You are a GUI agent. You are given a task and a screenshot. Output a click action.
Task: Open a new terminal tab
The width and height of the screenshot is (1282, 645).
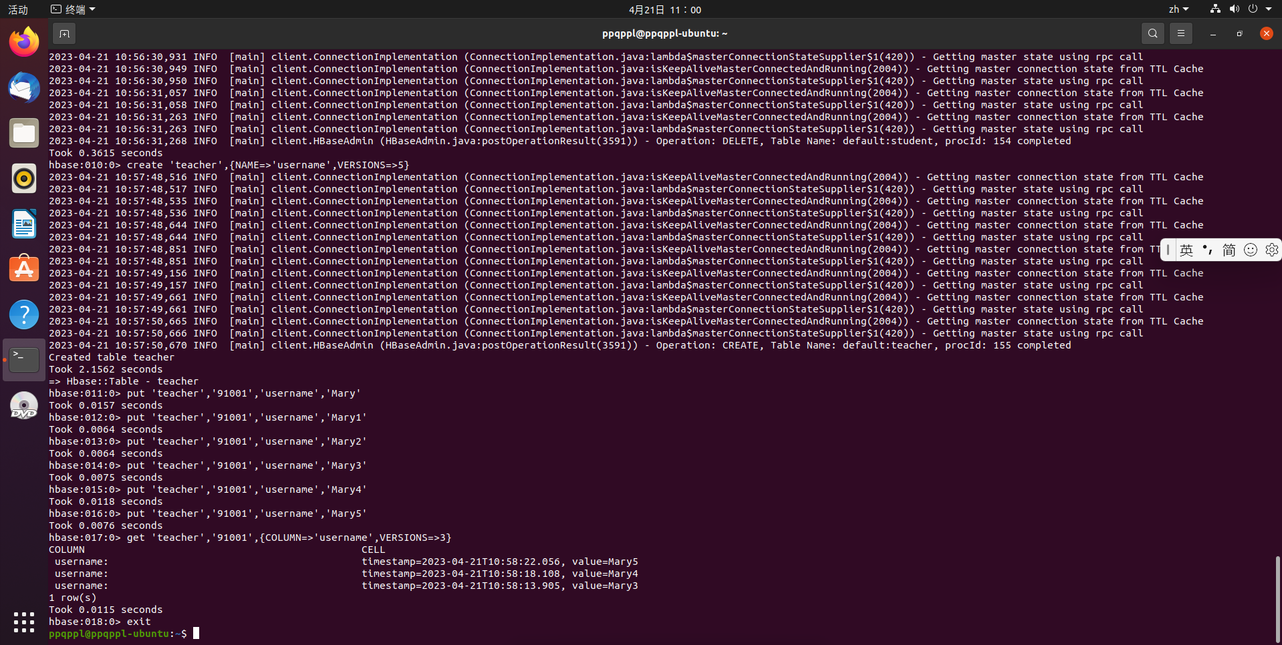click(x=64, y=33)
